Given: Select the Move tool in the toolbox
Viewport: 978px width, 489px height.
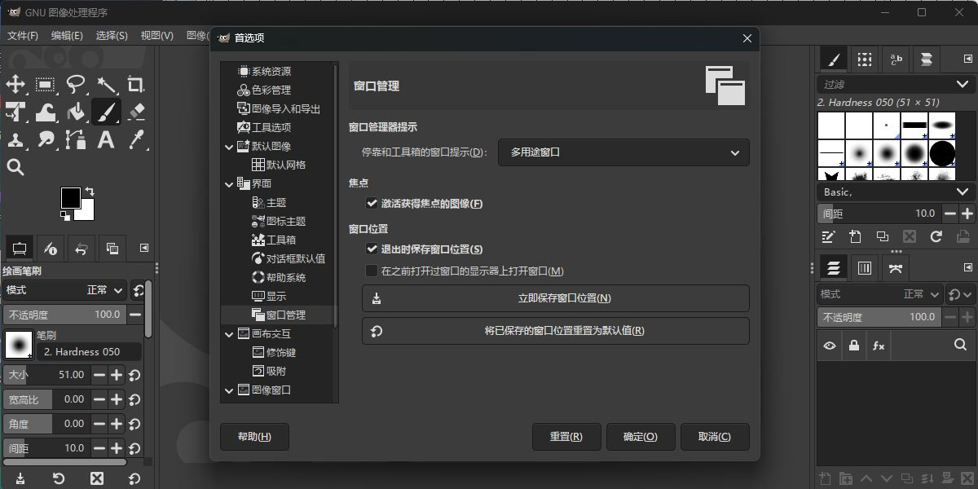Looking at the screenshot, I should [17, 85].
